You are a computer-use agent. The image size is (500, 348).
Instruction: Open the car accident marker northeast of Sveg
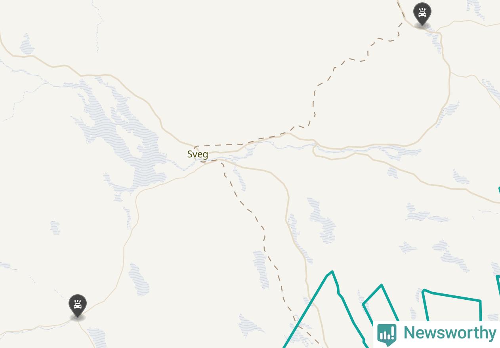point(422,15)
